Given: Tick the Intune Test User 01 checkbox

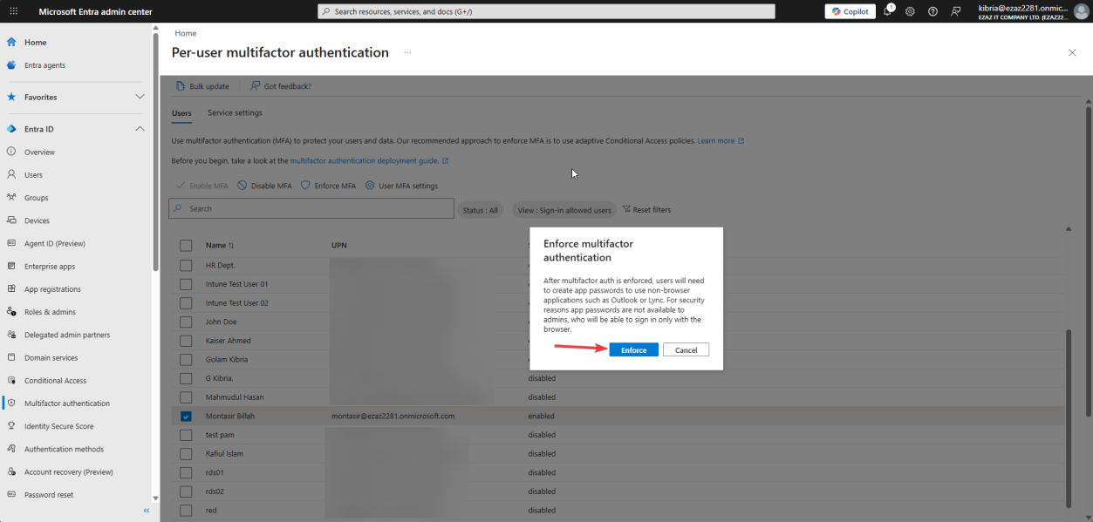Looking at the screenshot, I should [186, 284].
